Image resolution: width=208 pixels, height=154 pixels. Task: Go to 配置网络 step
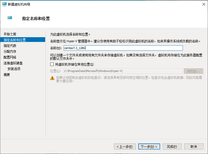pos(10,57)
